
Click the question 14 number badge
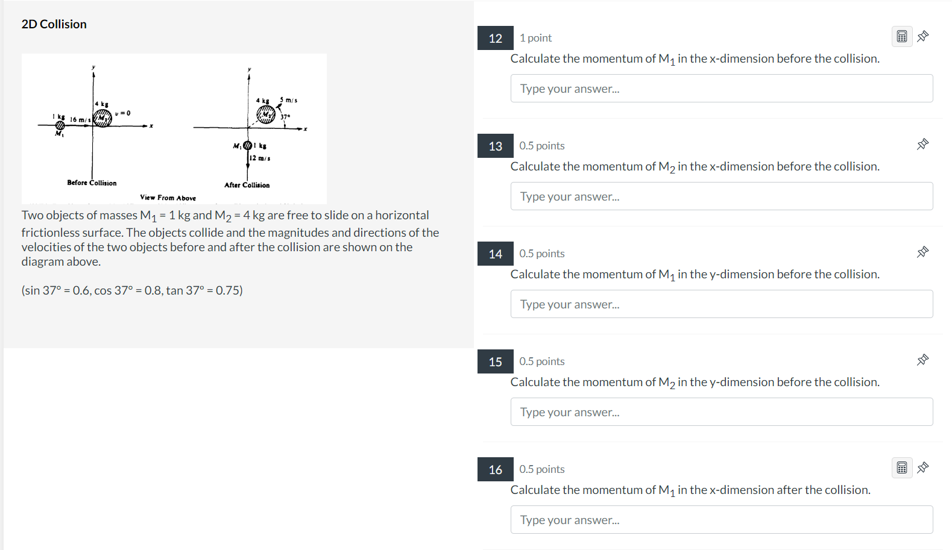(x=495, y=253)
